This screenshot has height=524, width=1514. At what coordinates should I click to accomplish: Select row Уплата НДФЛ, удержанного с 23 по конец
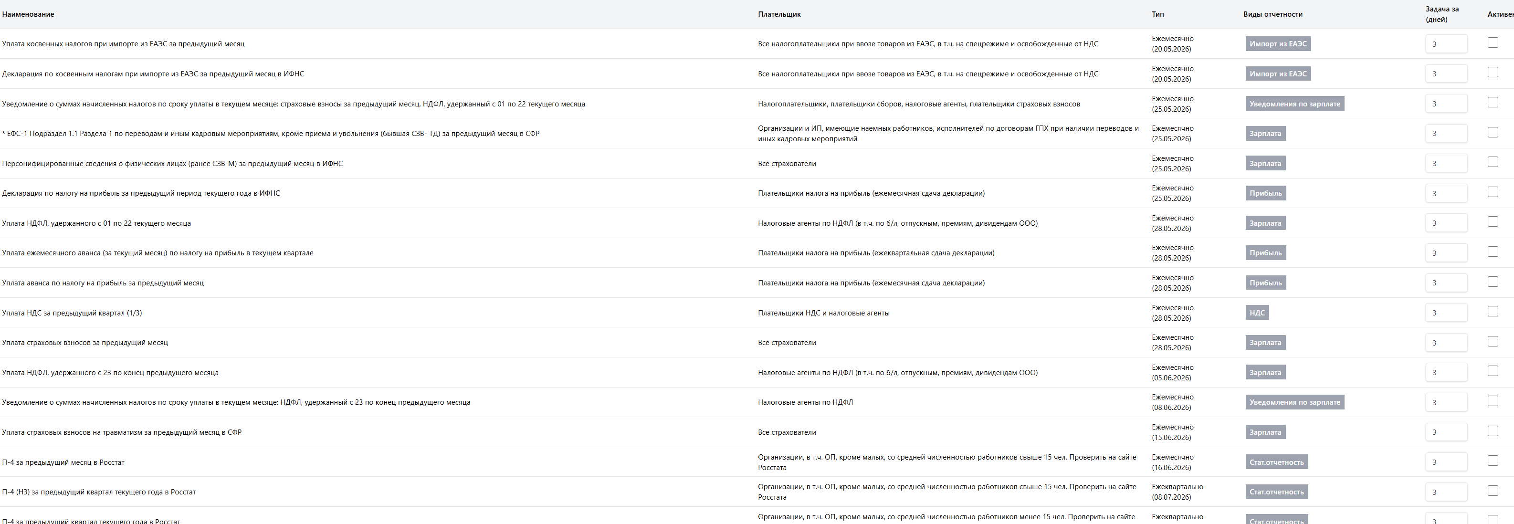click(757, 372)
